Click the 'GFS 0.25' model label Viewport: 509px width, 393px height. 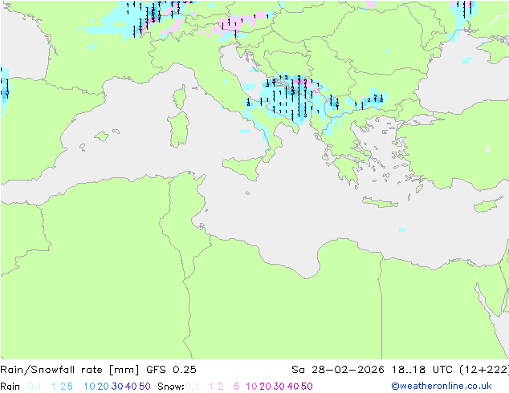(171, 370)
